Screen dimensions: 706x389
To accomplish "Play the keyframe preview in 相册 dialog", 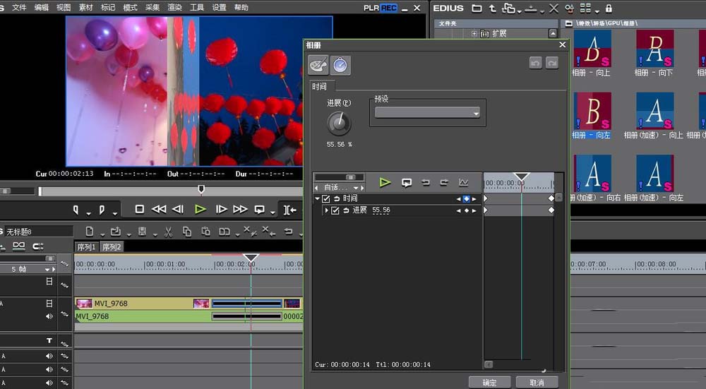I will click(x=385, y=182).
